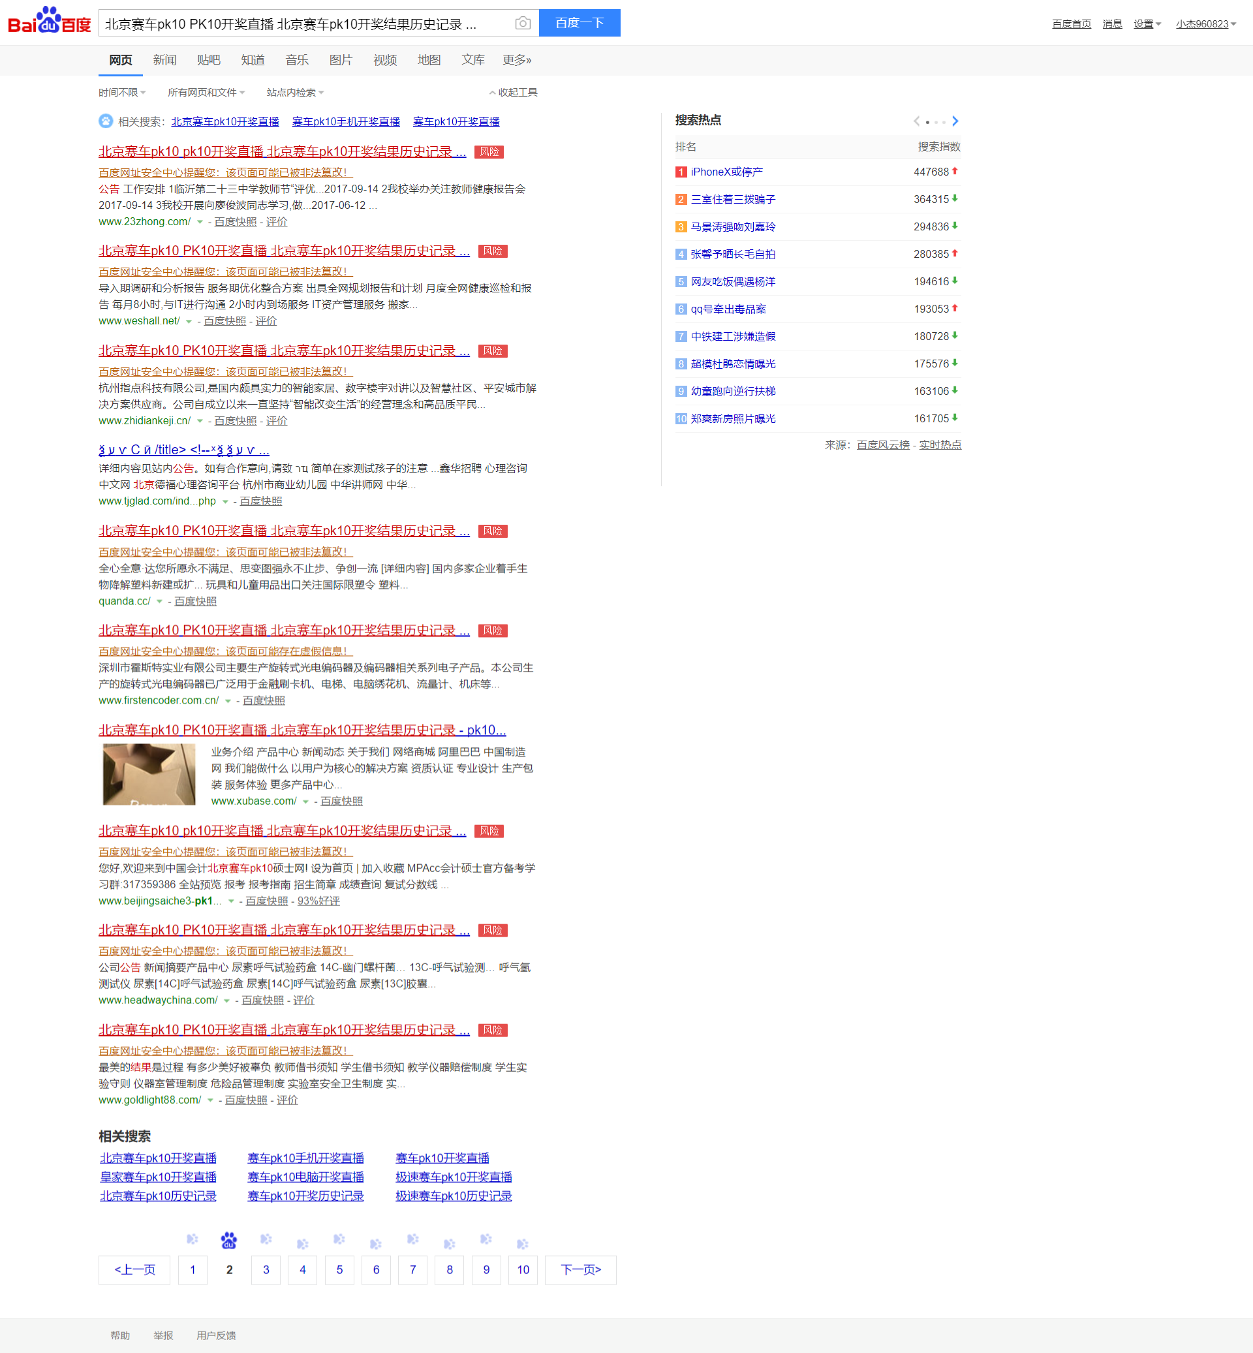
Task: Click rank 1 badge in hot list
Action: click(681, 172)
